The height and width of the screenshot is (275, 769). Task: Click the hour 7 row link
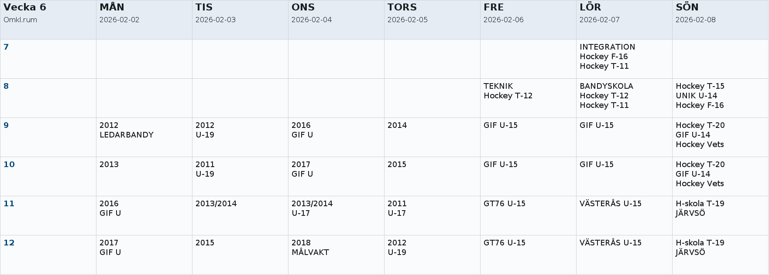[6, 47]
